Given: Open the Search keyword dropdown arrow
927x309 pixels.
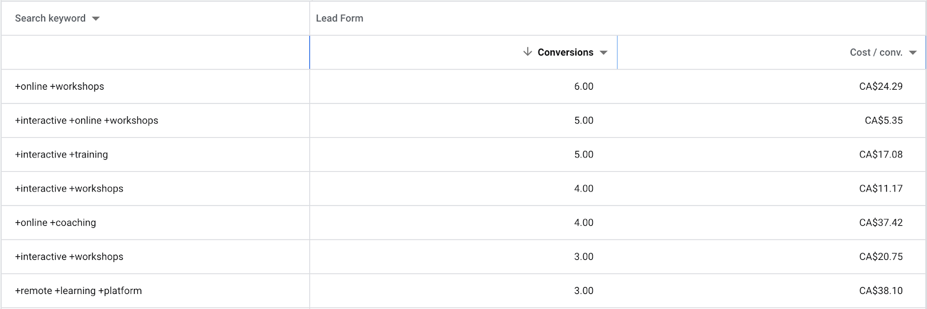Looking at the screenshot, I should click(96, 19).
